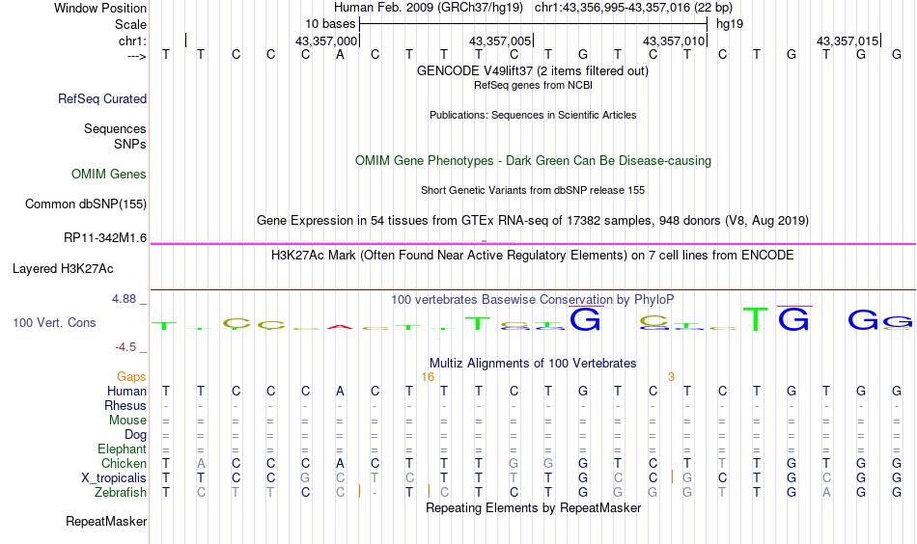This screenshot has height=544, width=917.
Task: Click the orange insertion mark in the X_tropicalis row
Action: point(672,476)
